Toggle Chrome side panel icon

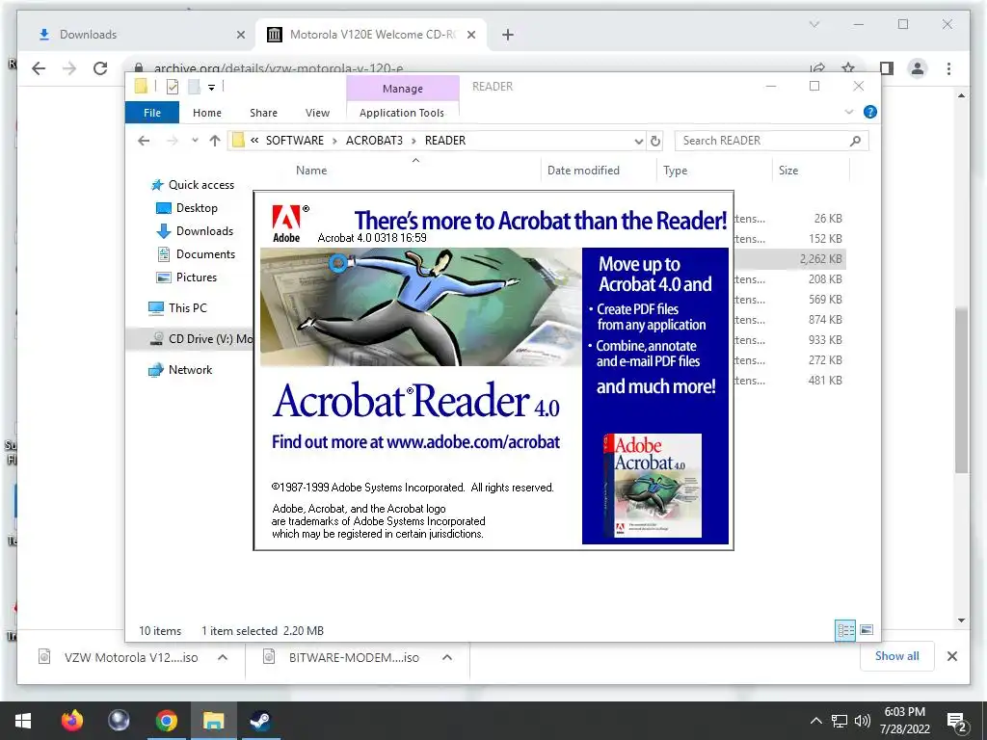(887, 68)
